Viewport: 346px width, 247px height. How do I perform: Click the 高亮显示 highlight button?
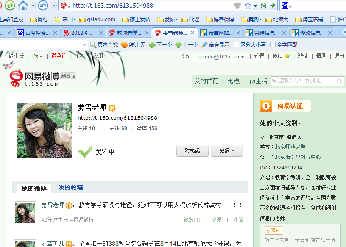tap(215, 45)
